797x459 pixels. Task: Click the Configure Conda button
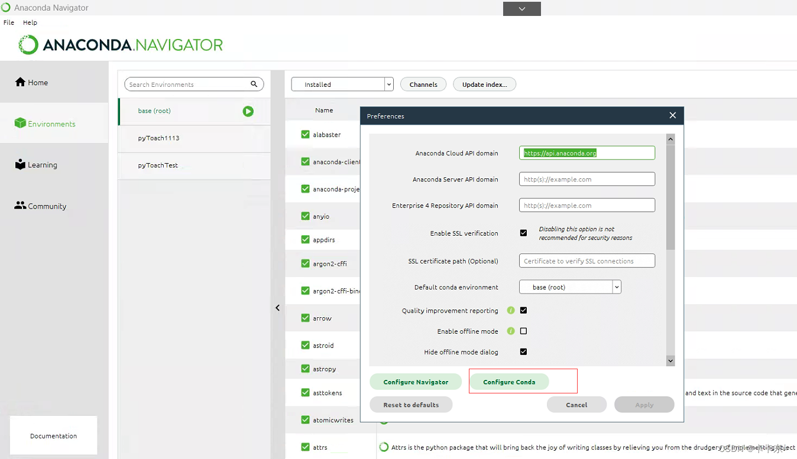tap(509, 382)
